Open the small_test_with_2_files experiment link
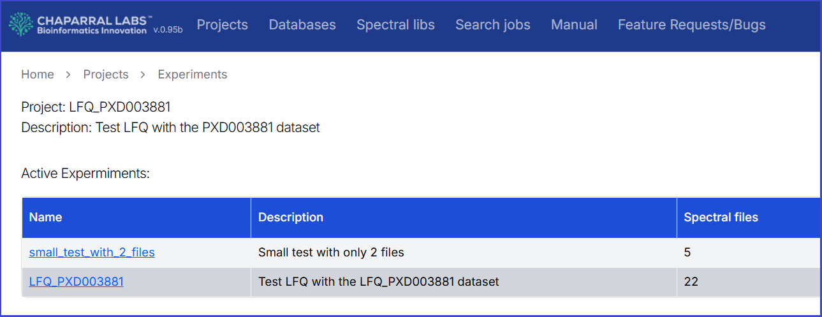822x317 pixels. click(x=92, y=253)
